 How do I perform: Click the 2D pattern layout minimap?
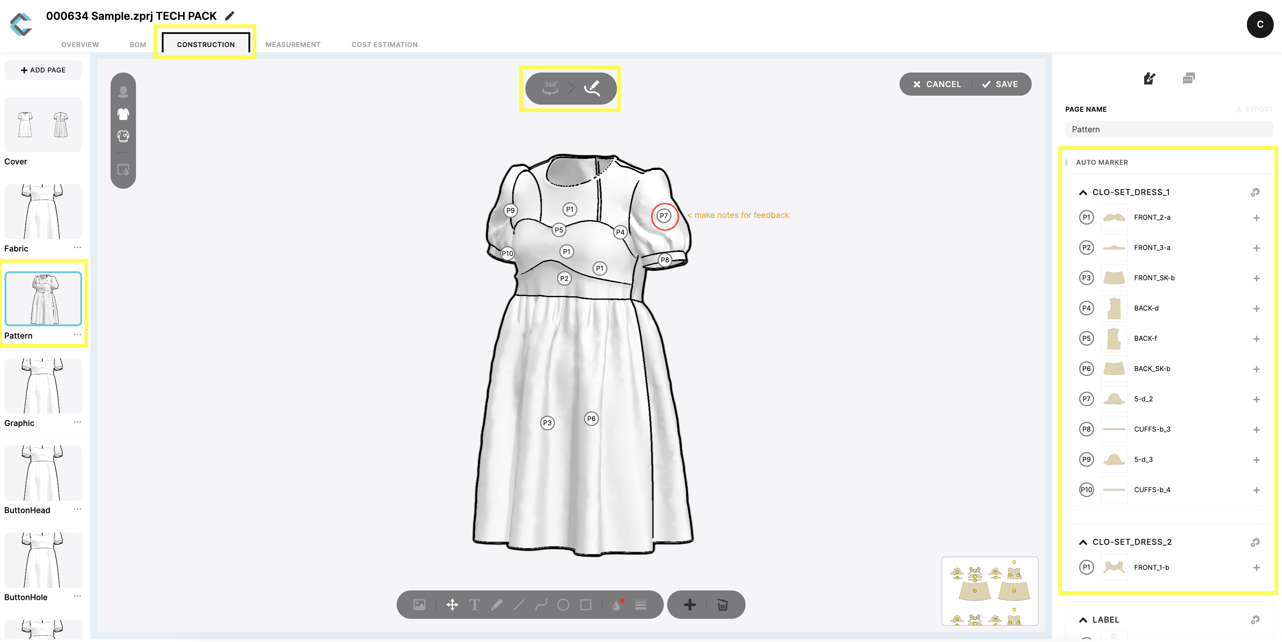pos(990,591)
